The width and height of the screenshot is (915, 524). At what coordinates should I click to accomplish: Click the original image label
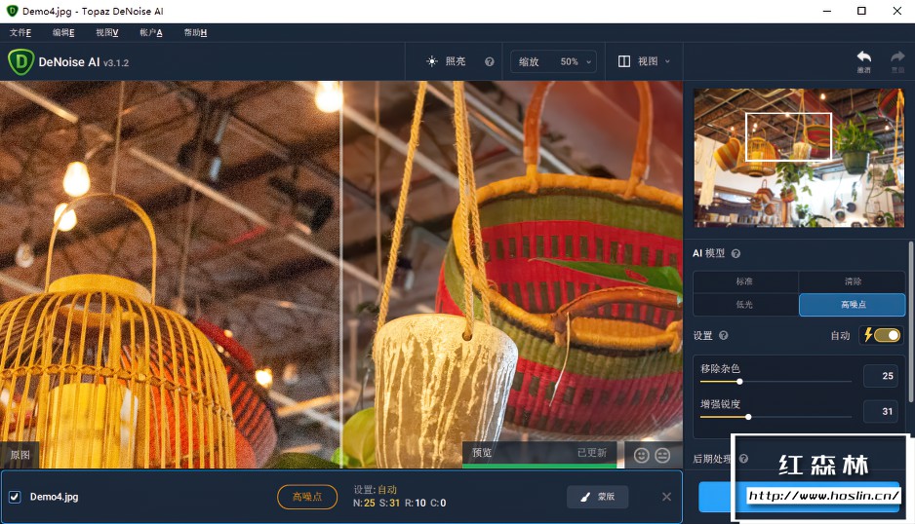coord(20,455)
